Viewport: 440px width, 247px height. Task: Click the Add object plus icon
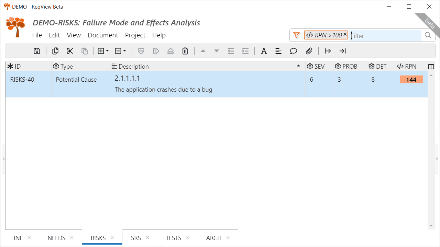tap(101, 51)
